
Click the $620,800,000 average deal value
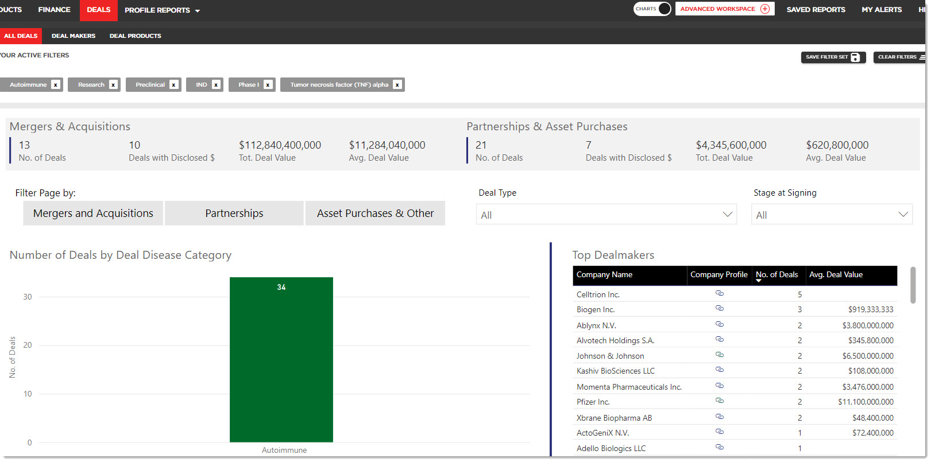pos(837,145)
